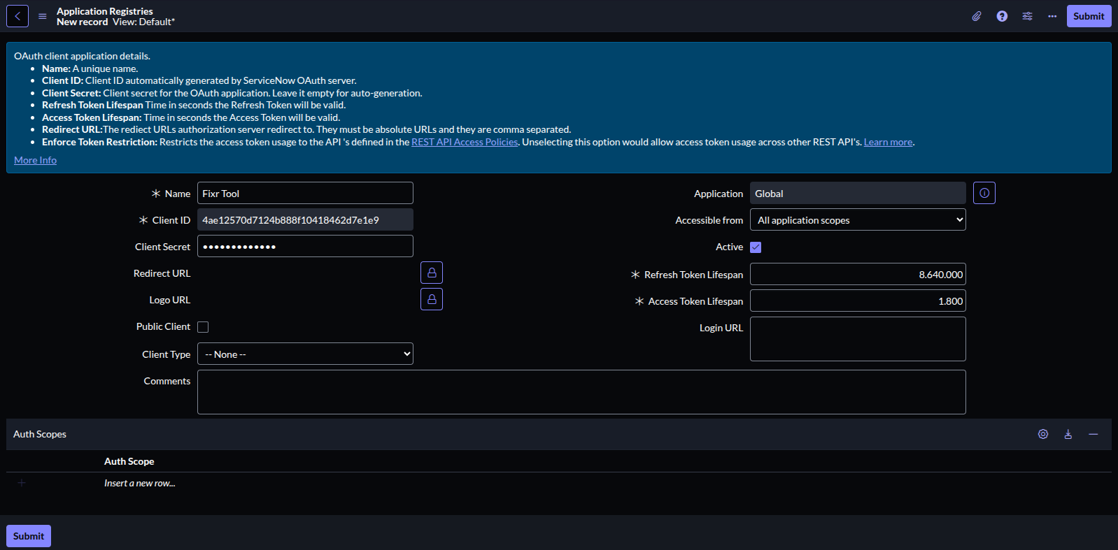
Task: Click the Application info icon
Action: (984, 193)
